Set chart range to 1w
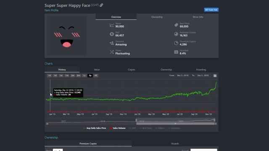269x151 pixels. [x=61, y=75]
